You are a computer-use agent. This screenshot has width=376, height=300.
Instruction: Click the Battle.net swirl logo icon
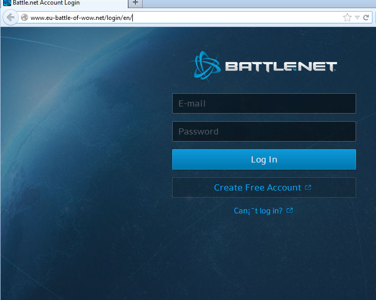click(206, 66)
